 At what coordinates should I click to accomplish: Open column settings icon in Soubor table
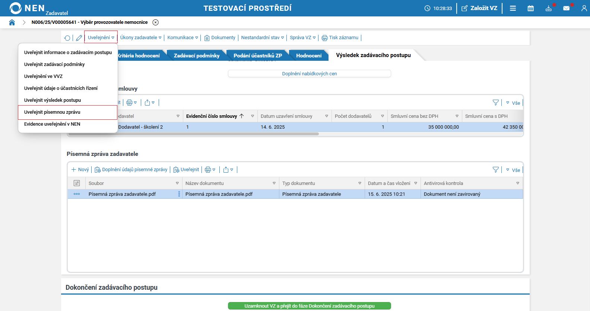pyautogui.click(x=77, y=183)
